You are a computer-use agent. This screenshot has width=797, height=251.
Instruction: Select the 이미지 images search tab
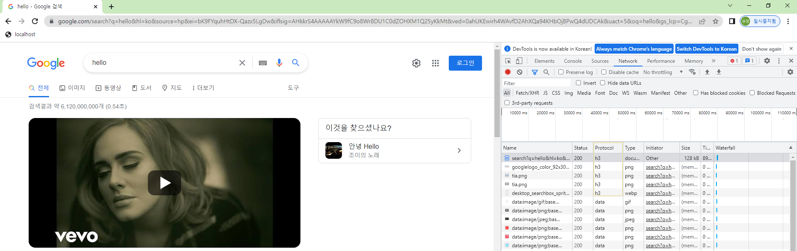point(72,88)
